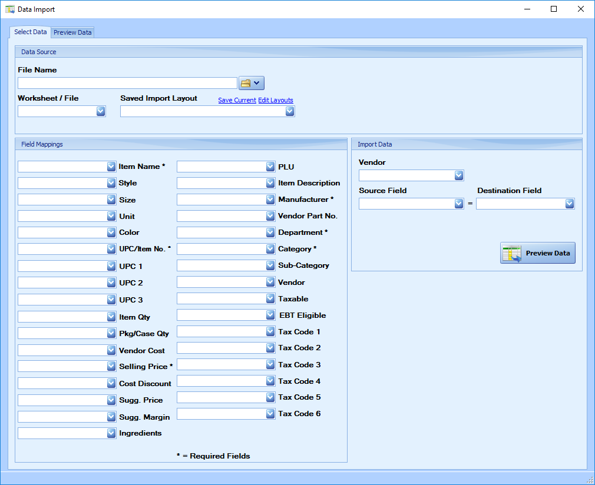Open the Edit Layouts link
Screen dimensions: 595x485
point(276,100)
